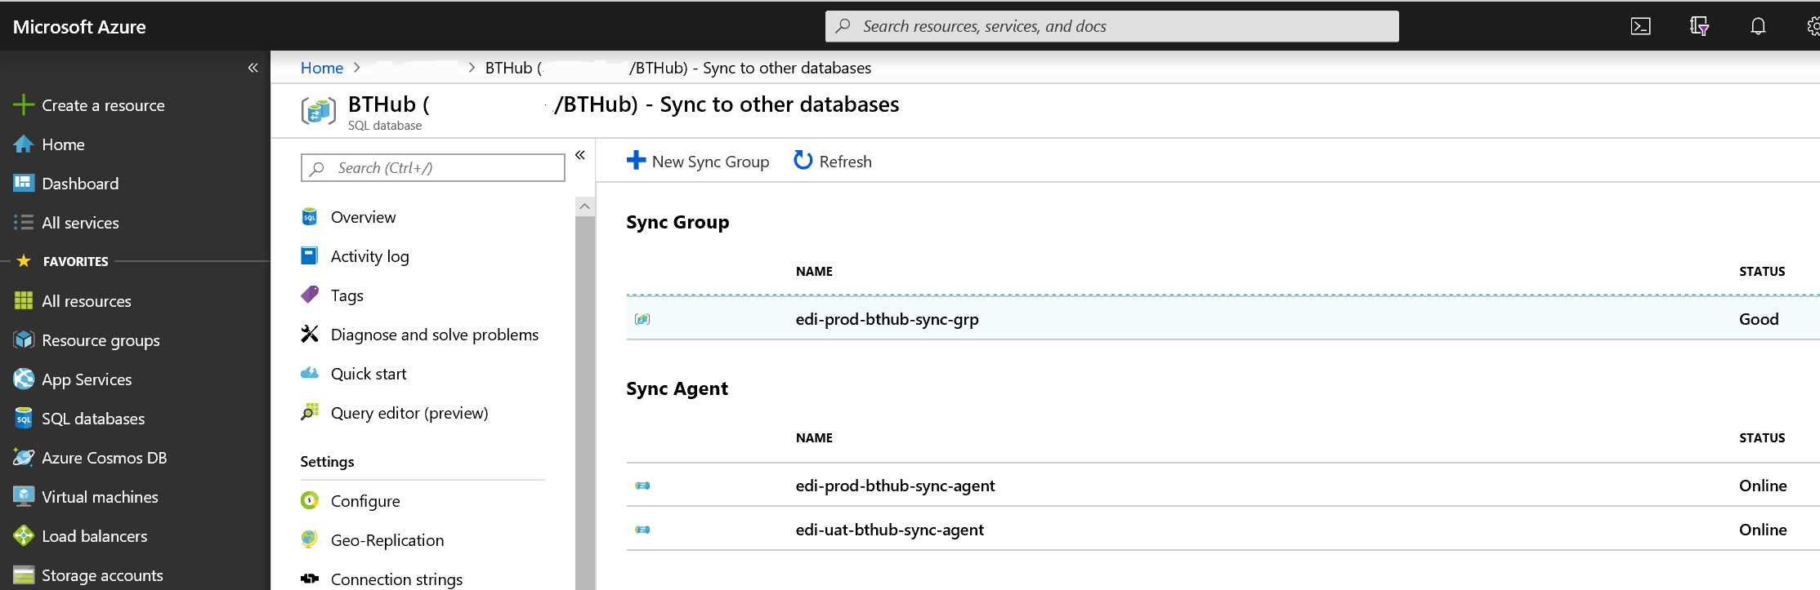Click the Load balancers diamond icon
Viewport: 1820px width, 590px height.
(24, 536)
